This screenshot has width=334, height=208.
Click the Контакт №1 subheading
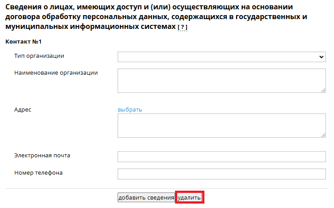23,42
